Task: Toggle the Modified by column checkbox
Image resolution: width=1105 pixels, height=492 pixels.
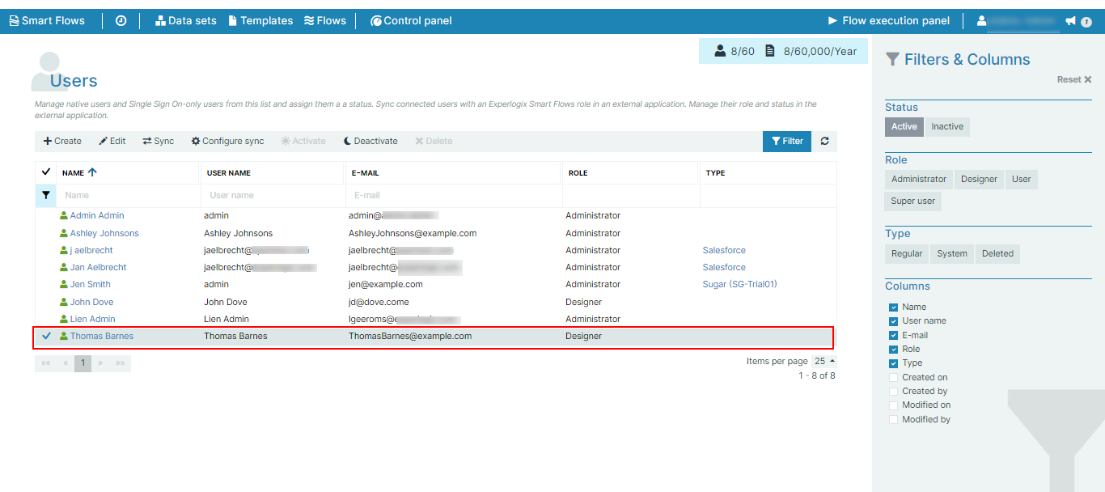Action: click(894, 419)
